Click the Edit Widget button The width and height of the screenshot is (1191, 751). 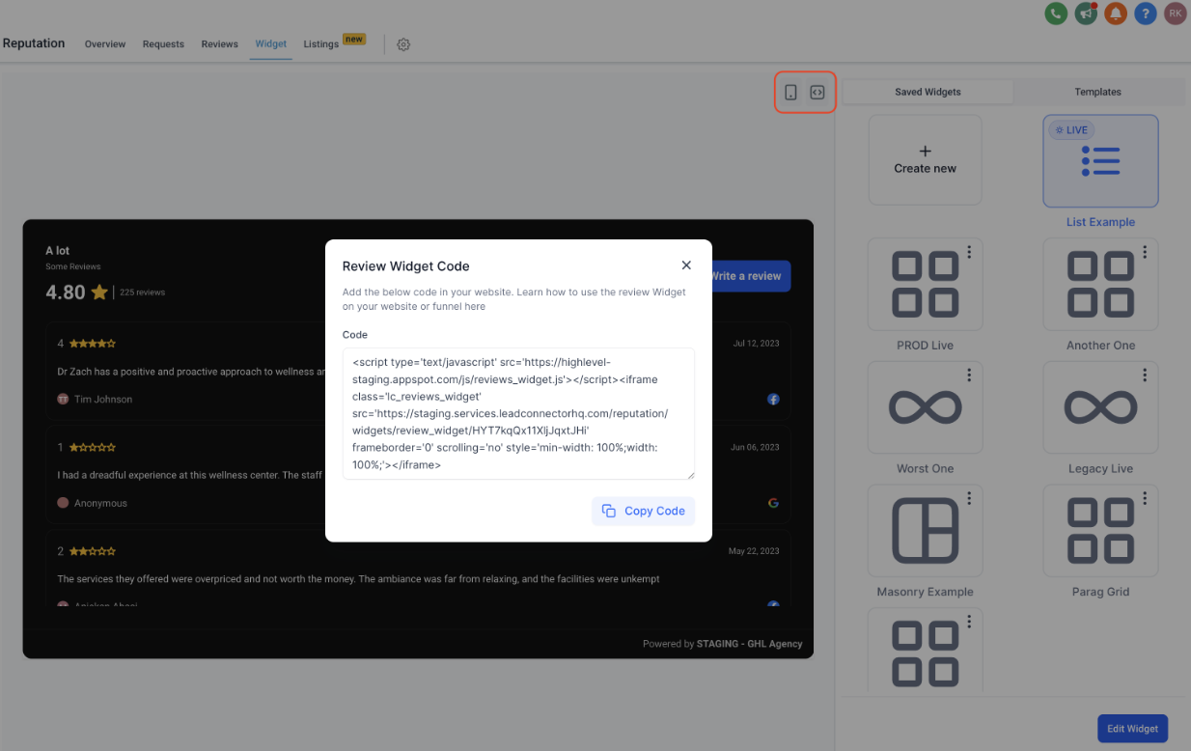point(1133,729)
